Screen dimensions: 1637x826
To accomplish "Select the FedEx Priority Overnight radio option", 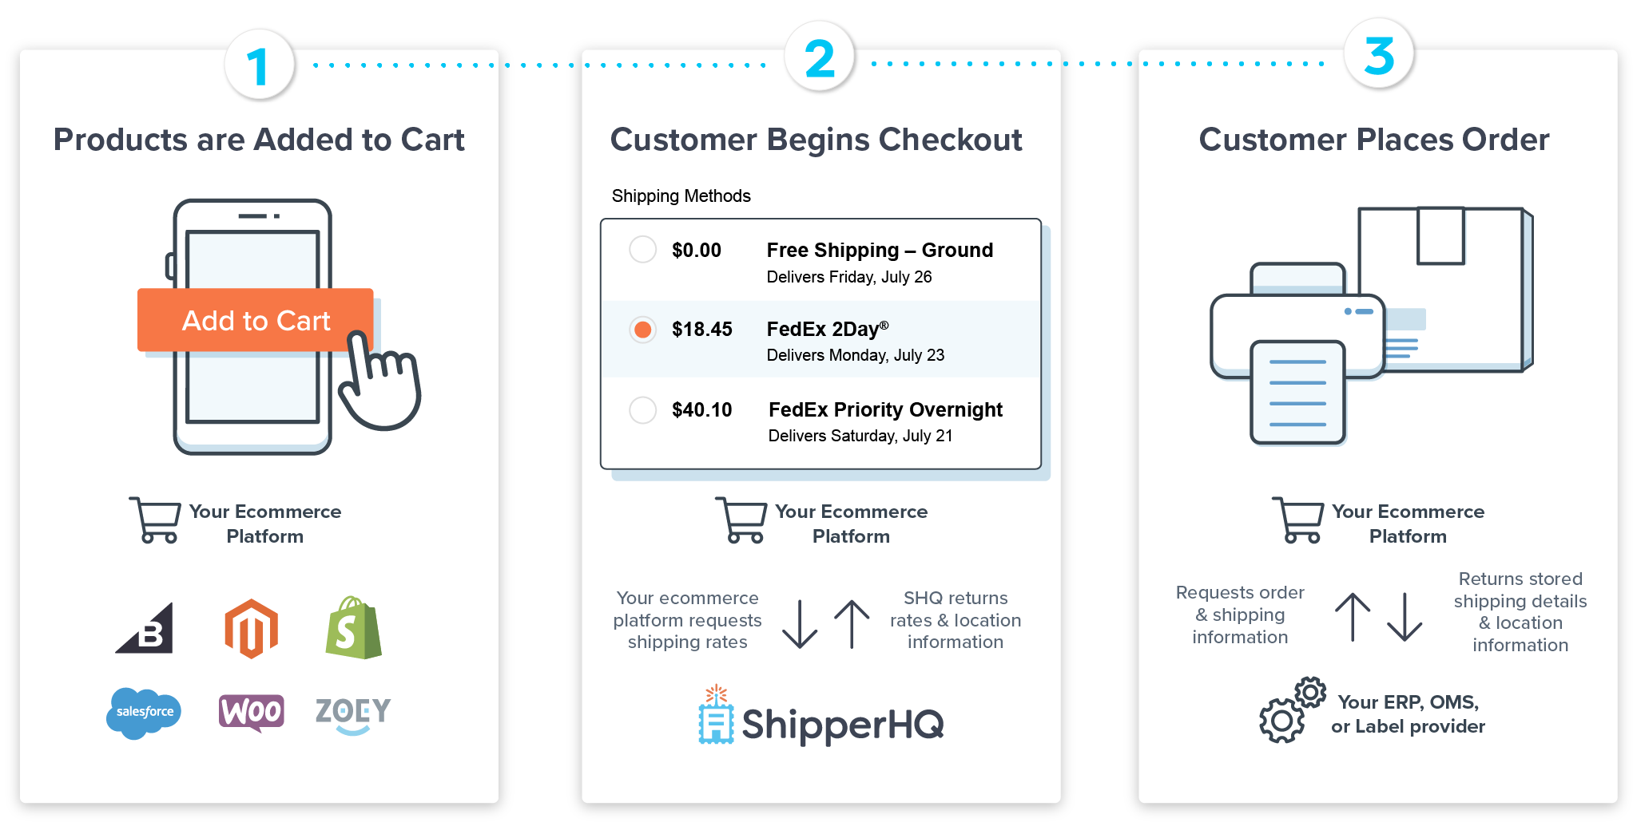I will tap(642, 410).
